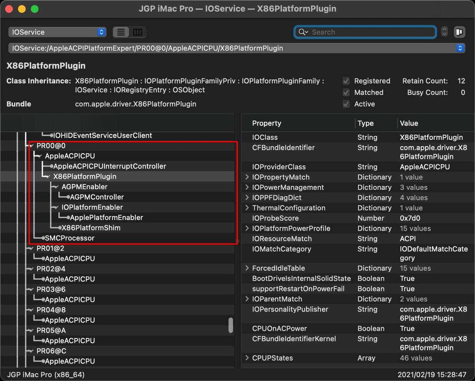
Task: Expand the ThermalConfiguration dictionary
Action: 247,208
